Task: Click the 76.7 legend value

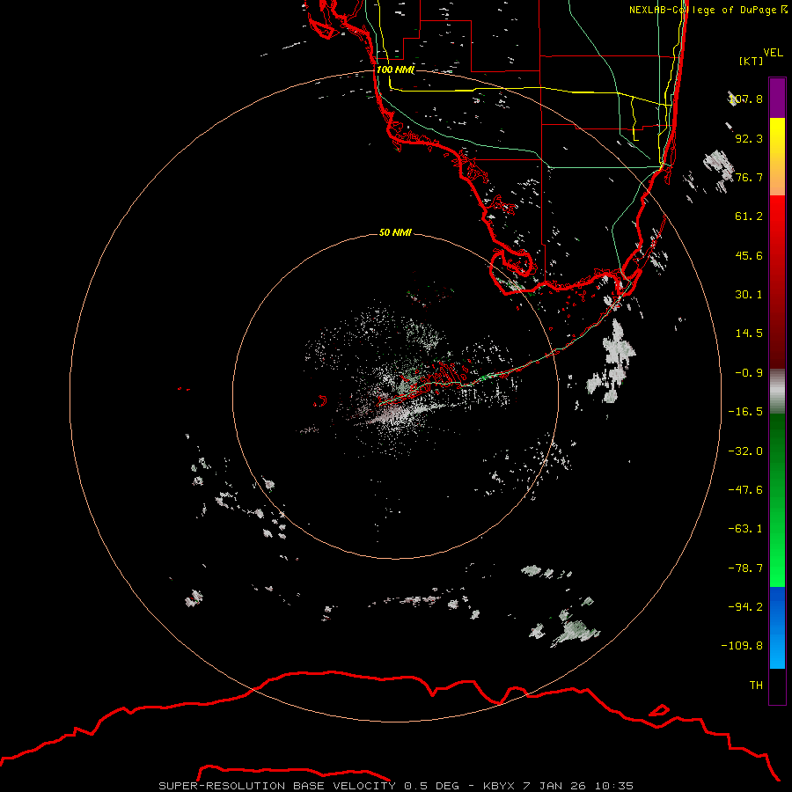Action: (x=749, y=177)
